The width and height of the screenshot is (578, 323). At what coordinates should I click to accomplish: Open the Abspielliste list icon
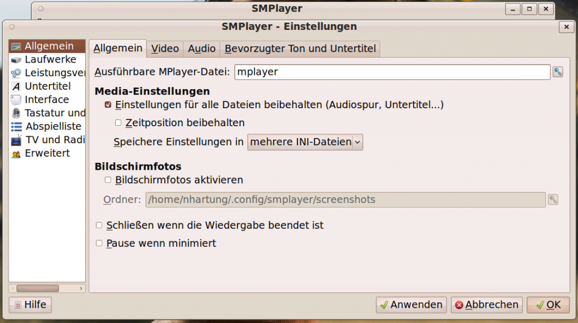pyautogui.click(x=16, y=126)
